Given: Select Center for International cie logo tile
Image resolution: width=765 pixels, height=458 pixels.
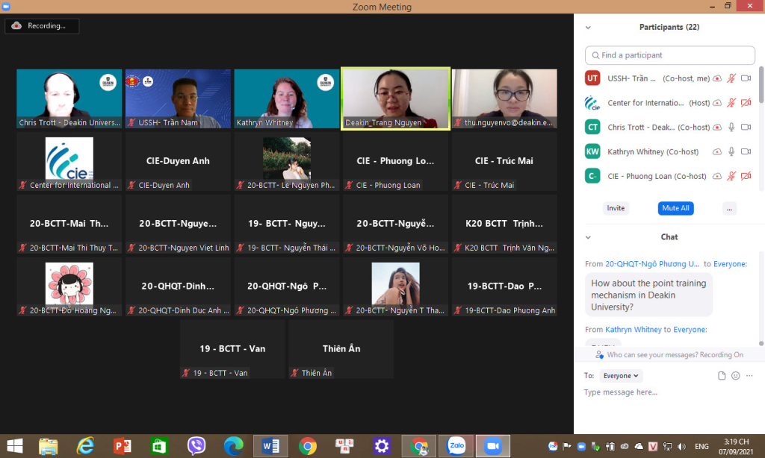Looking at the screenshot, I should 69,161.
